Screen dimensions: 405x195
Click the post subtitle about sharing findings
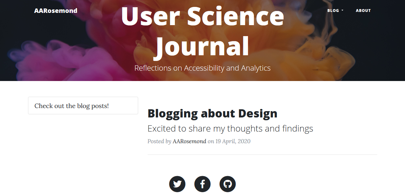point(231,128)
